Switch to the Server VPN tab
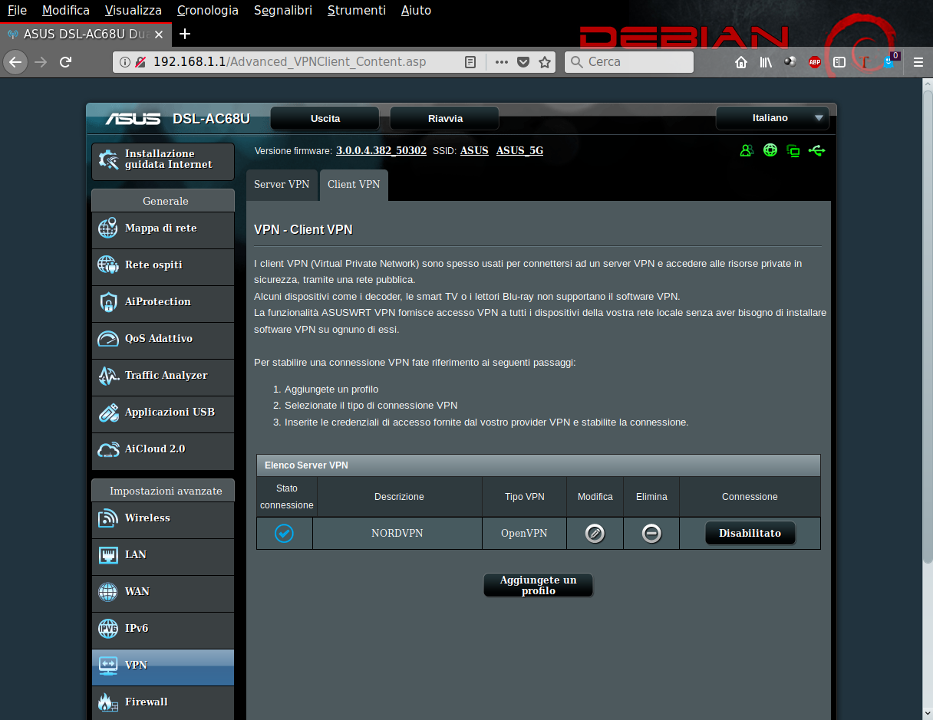The image size is (933, 720). [x=282, y=185]
